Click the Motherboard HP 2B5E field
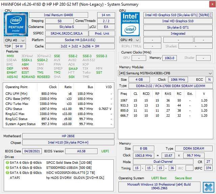Screen dimensions: 216x194 click(68, 136)
